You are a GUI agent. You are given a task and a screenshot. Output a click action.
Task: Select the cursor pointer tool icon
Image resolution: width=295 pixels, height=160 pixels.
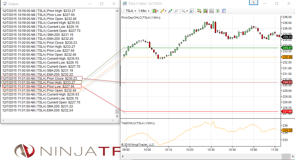(184, 11)
